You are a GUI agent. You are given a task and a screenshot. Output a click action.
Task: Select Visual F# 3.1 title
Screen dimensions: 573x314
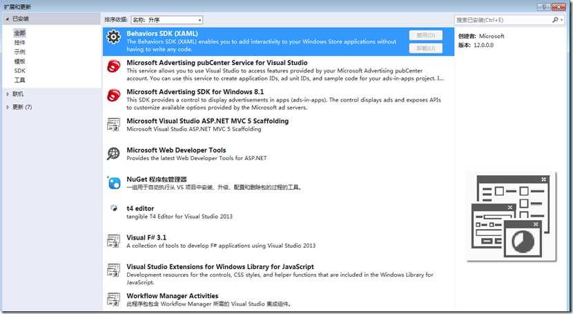[146, 237]
